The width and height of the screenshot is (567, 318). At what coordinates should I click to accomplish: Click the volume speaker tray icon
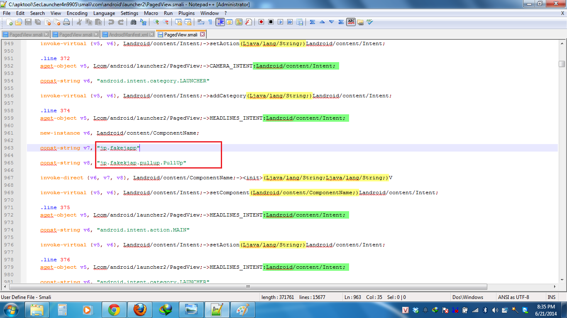pos(494,310)
